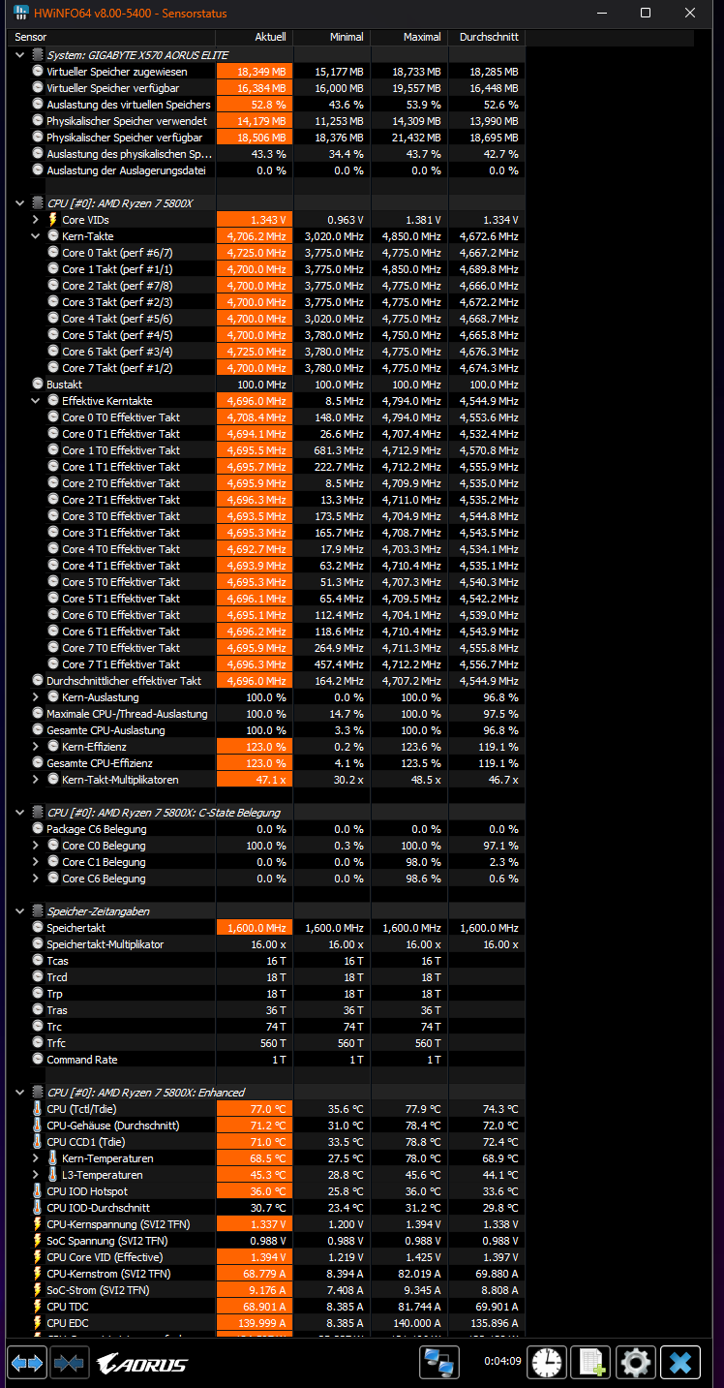
Task: Collapse the System: GIGABYTE X570 AORUS ELITE group
Action: click(x=21, y=55)
